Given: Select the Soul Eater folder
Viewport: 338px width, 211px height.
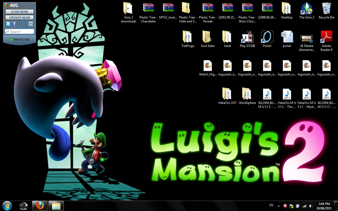Looking at the screenshot, I should tap(208, 39).
